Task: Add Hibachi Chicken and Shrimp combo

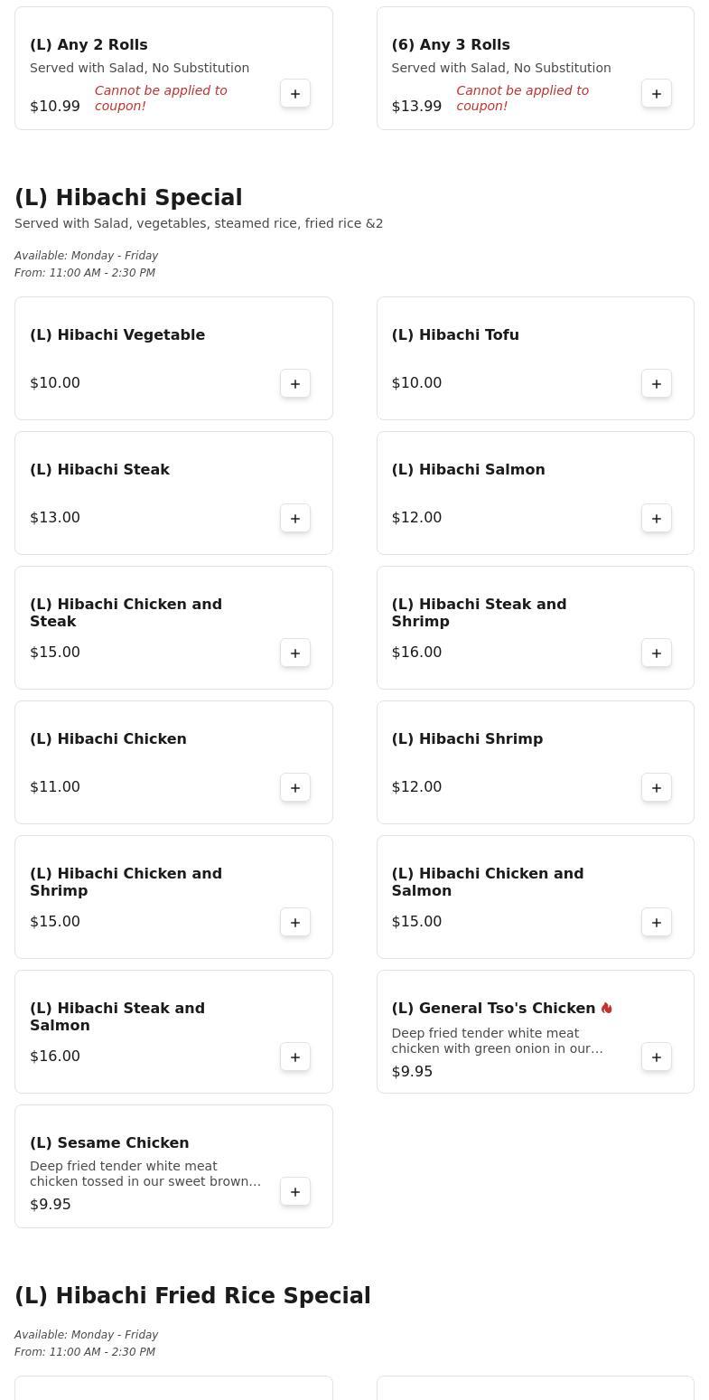Action: click(295, 923)
